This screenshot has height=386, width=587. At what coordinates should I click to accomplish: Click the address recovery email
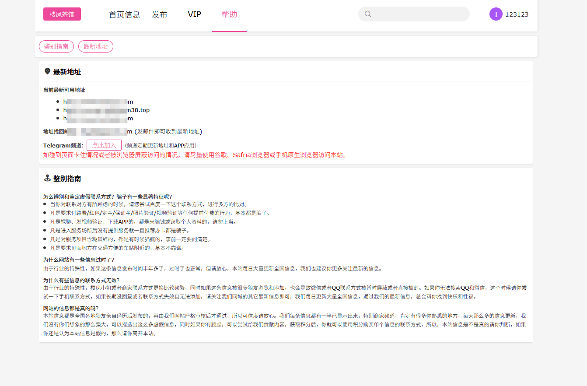pos(100,131)
